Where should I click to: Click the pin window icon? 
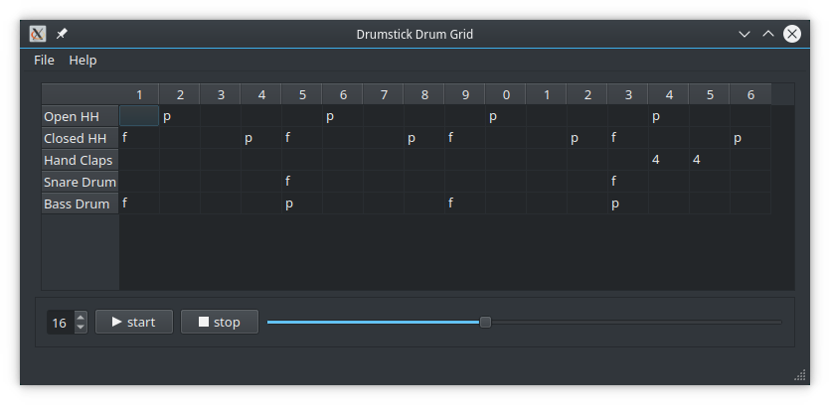62,34
